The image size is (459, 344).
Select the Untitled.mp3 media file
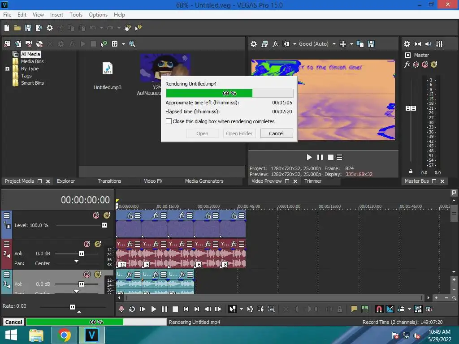point(108,75)
